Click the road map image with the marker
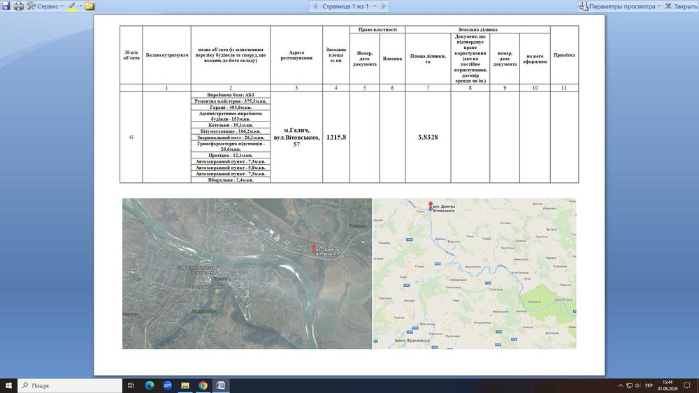The height and width of the screenshot is (393, 699). [475, 273]
